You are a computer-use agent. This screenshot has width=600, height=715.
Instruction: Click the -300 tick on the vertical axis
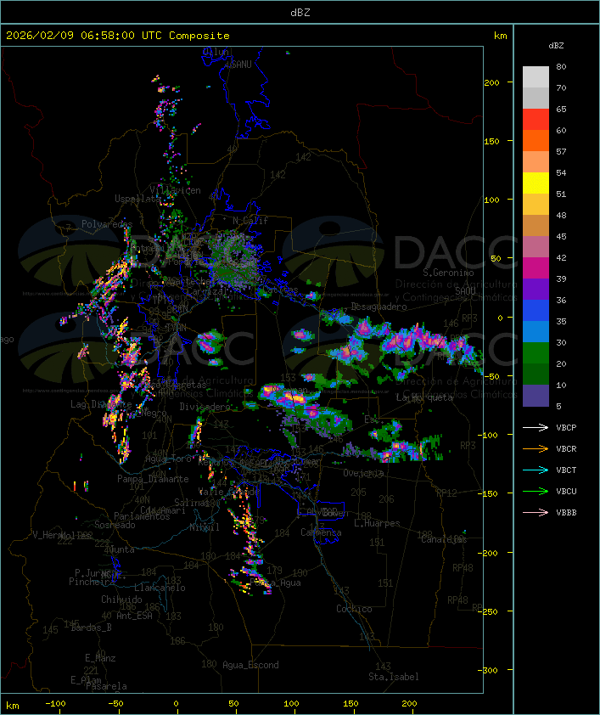[x=490, y=670]
